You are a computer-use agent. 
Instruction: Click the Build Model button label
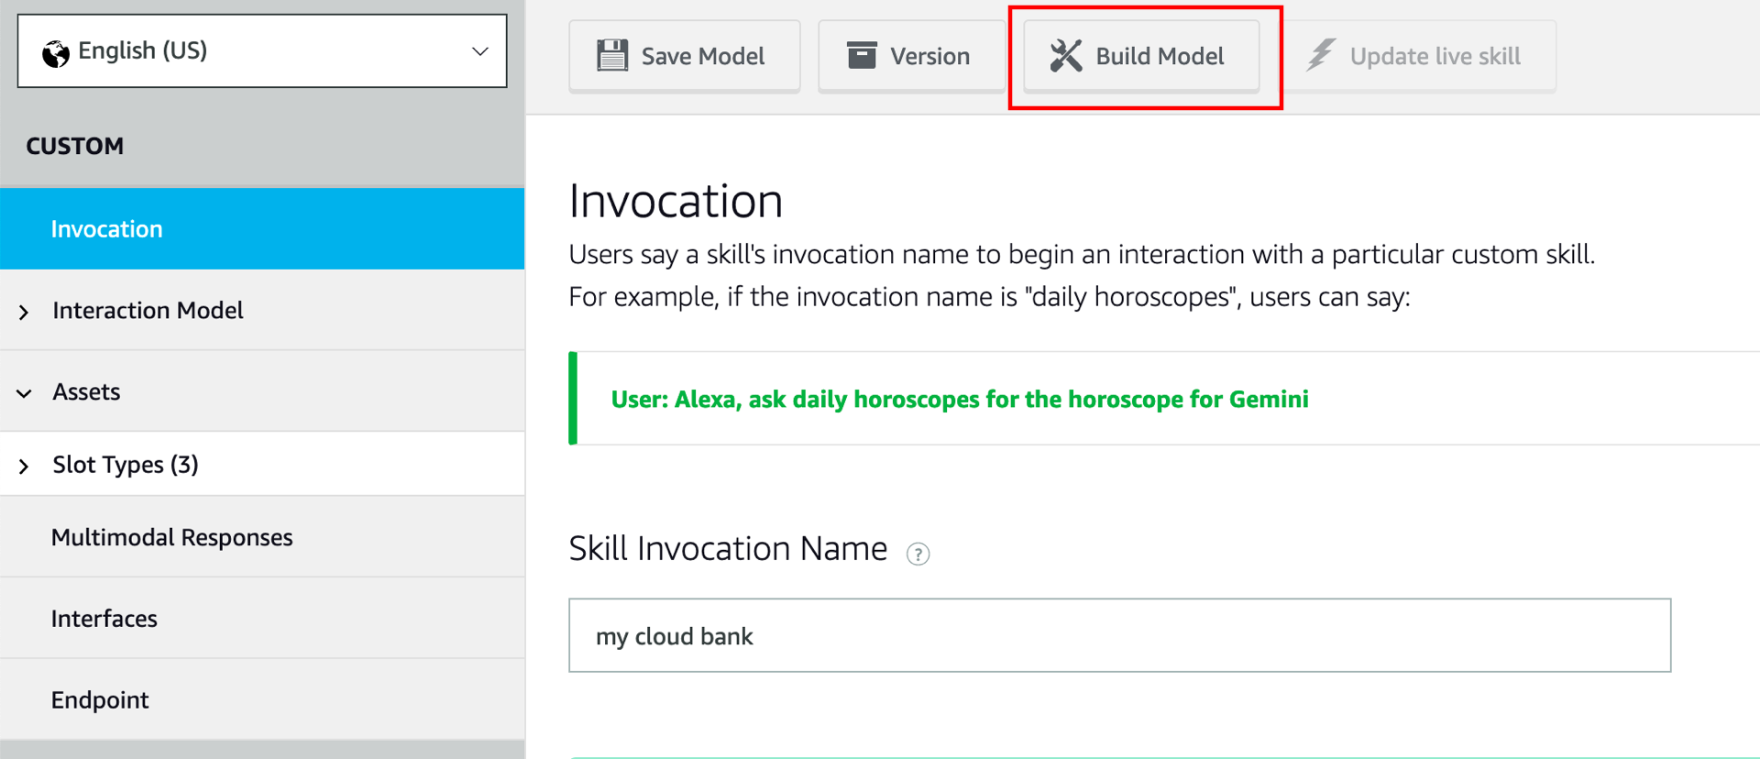[x=1160, y=57]
